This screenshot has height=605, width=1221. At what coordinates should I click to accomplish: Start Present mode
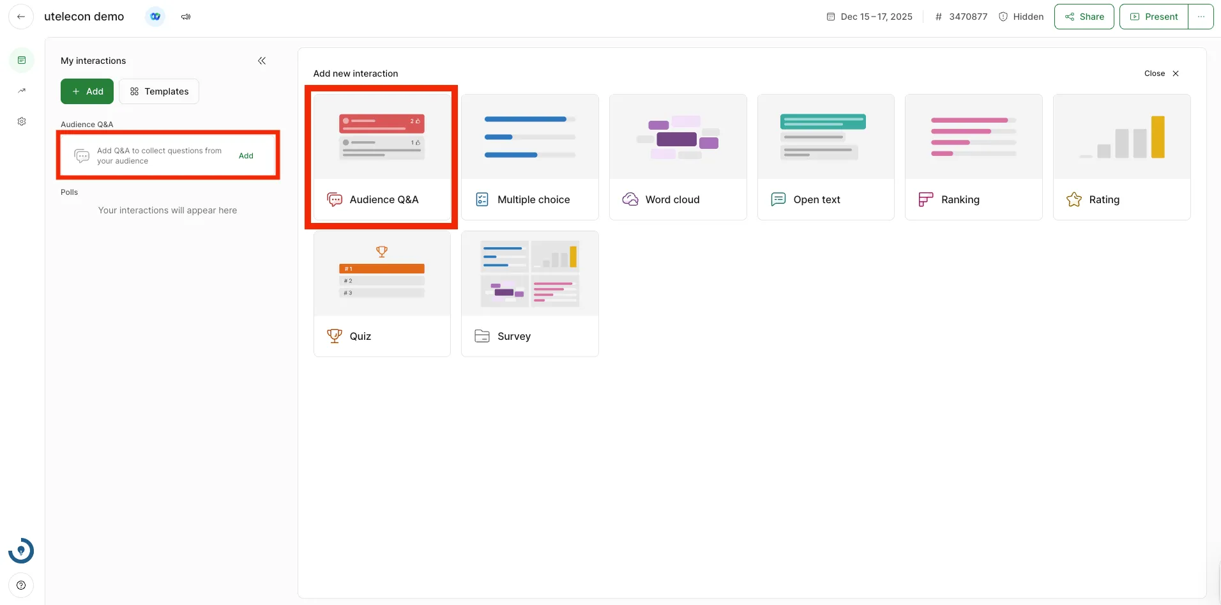coord(1154,17)
